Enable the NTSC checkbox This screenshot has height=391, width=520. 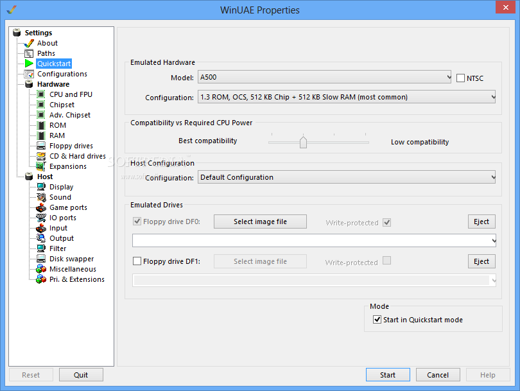pyautogui.click(x=460, y=78)
